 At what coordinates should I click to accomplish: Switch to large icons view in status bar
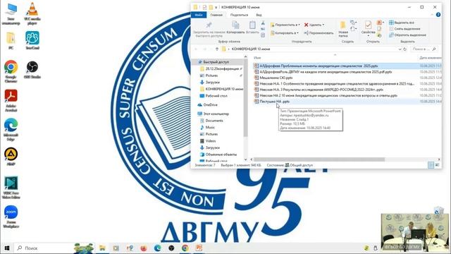437,165
